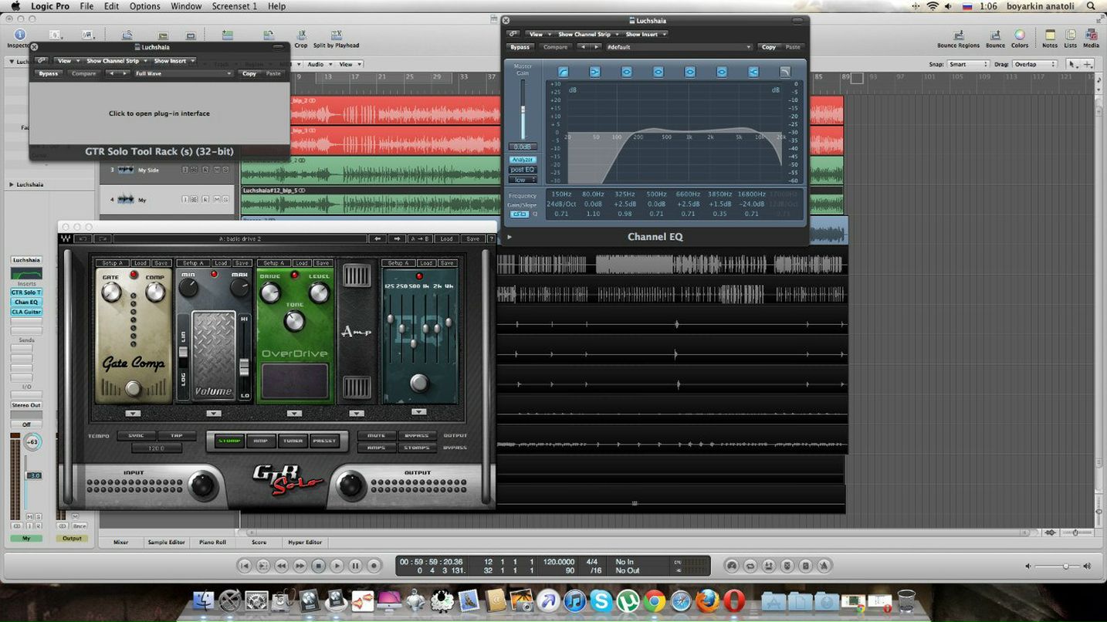Open the Full Wave preset dropdown
Screen dimensions: 1107x622
pos(183,74)
